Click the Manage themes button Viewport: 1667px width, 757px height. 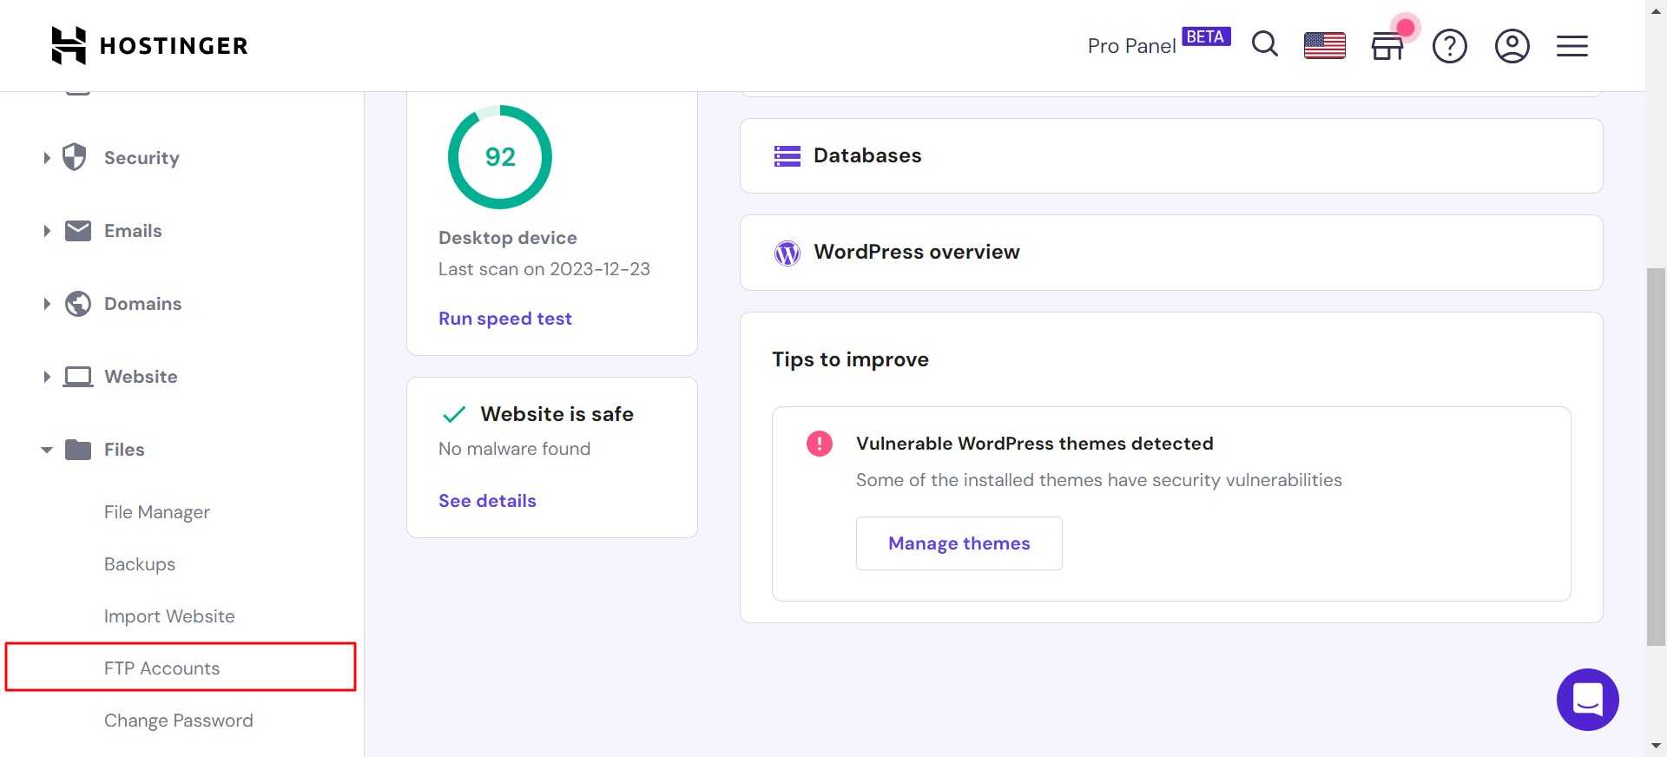[x=959, y=543]
